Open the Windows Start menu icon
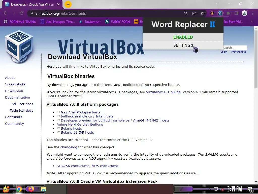 click(x=6, y=189)
